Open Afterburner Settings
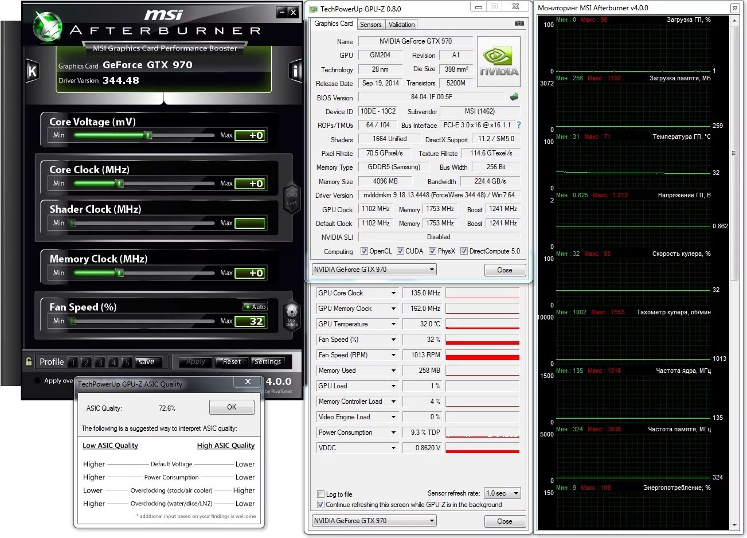The width and height of the screenshot is (747, 538). 268,362
